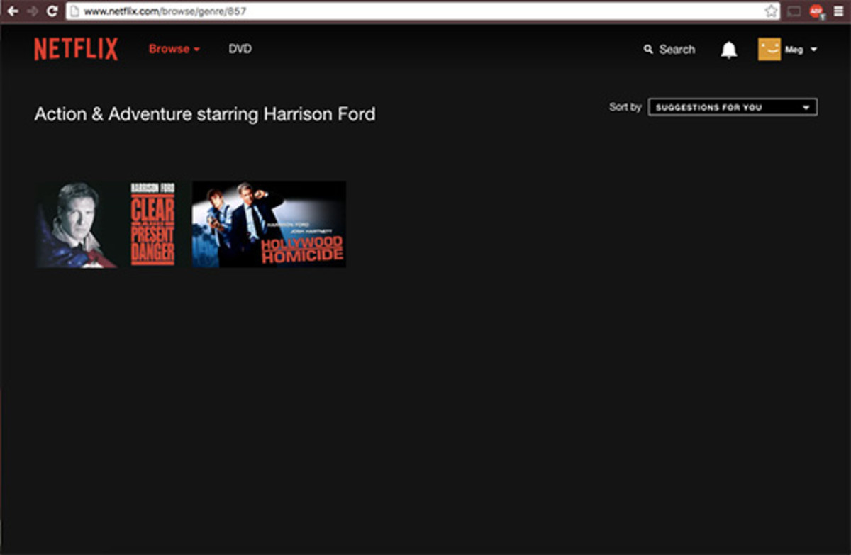Open the Clear and Present Danger title
Screen dimensions: 851x555
[106, 224]
